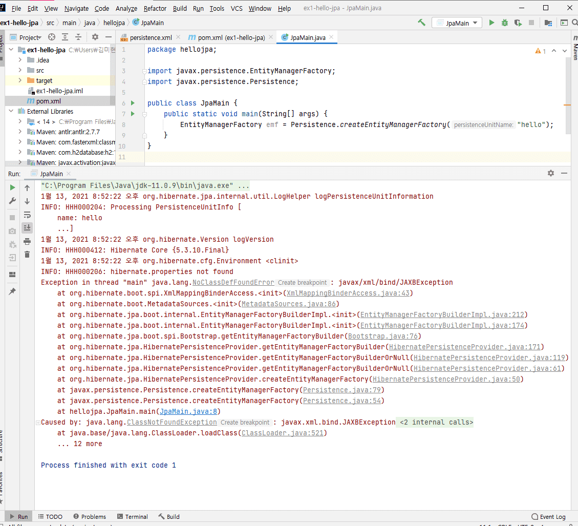The height and width of the screenshot is (526, 578).
Task: Pin the Run tab with pin icon
Action: pyautogui.click(x=12, y=291)
